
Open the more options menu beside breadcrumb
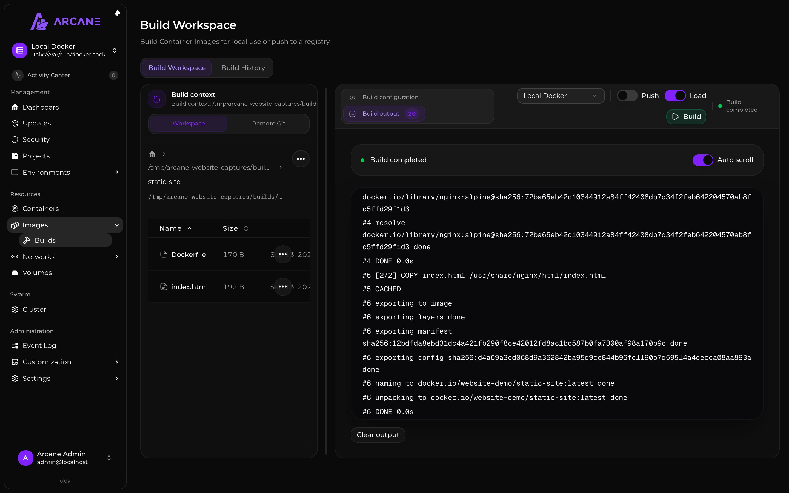pos(301,159)
